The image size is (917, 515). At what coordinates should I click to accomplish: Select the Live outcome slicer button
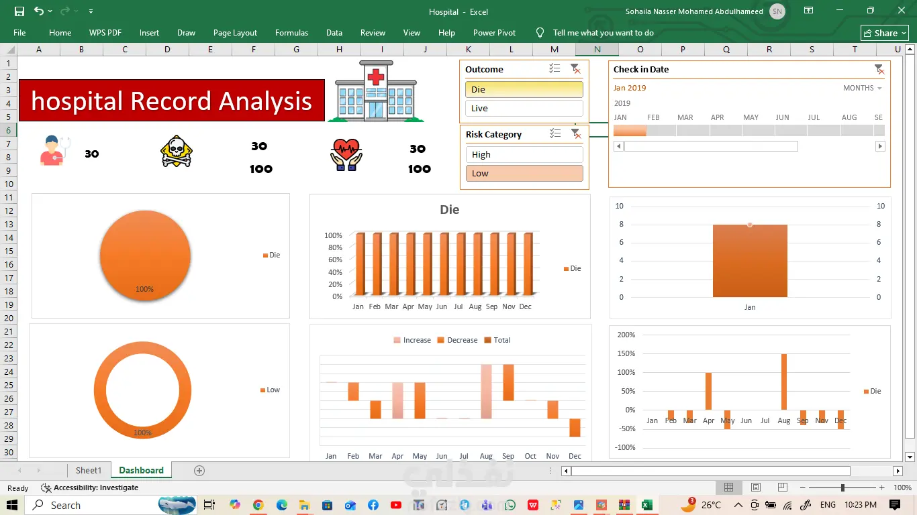(524, 108)
